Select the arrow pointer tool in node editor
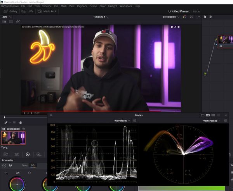 (x=205, y=17)
